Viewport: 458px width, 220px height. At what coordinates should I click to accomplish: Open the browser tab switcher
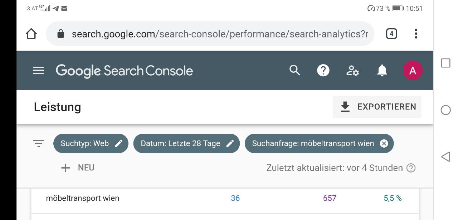[391, 34]
